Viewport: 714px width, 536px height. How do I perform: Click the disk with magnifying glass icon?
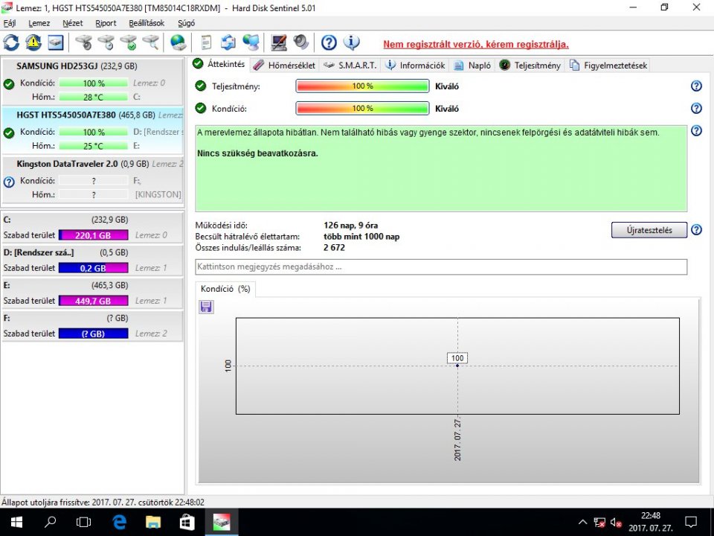click(x=151, y=43)
